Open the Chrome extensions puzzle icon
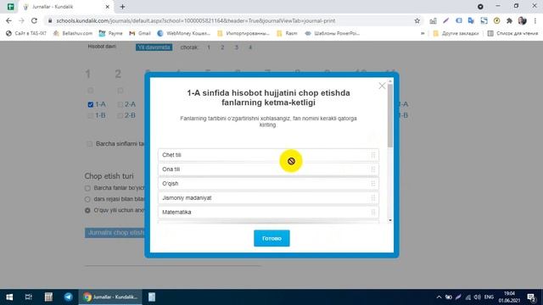 click(509, 20)
